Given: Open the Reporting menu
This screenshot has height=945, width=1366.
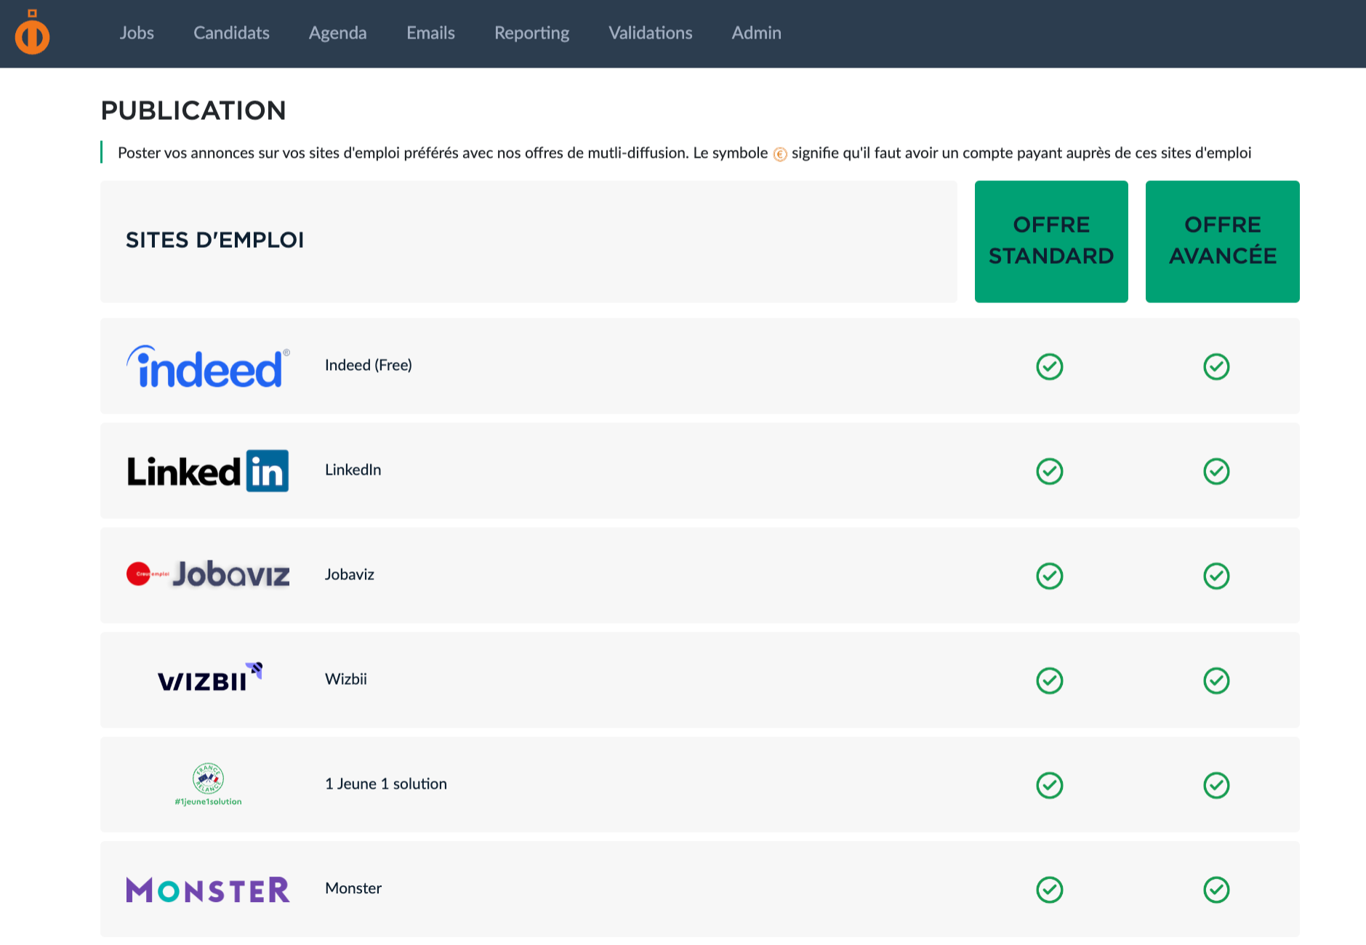Looking at the screenshot, I should (532, 33).
